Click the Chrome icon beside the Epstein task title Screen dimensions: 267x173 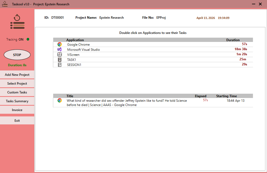click(59, 101)
